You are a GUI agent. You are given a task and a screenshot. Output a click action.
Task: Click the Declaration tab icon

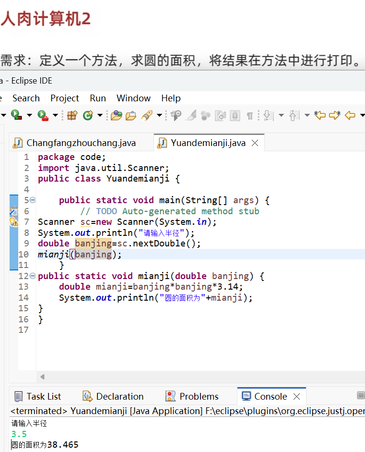tap(87, 396)
